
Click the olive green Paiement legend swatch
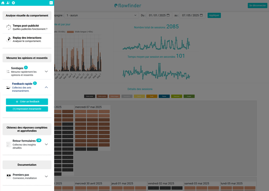[177, 96]
